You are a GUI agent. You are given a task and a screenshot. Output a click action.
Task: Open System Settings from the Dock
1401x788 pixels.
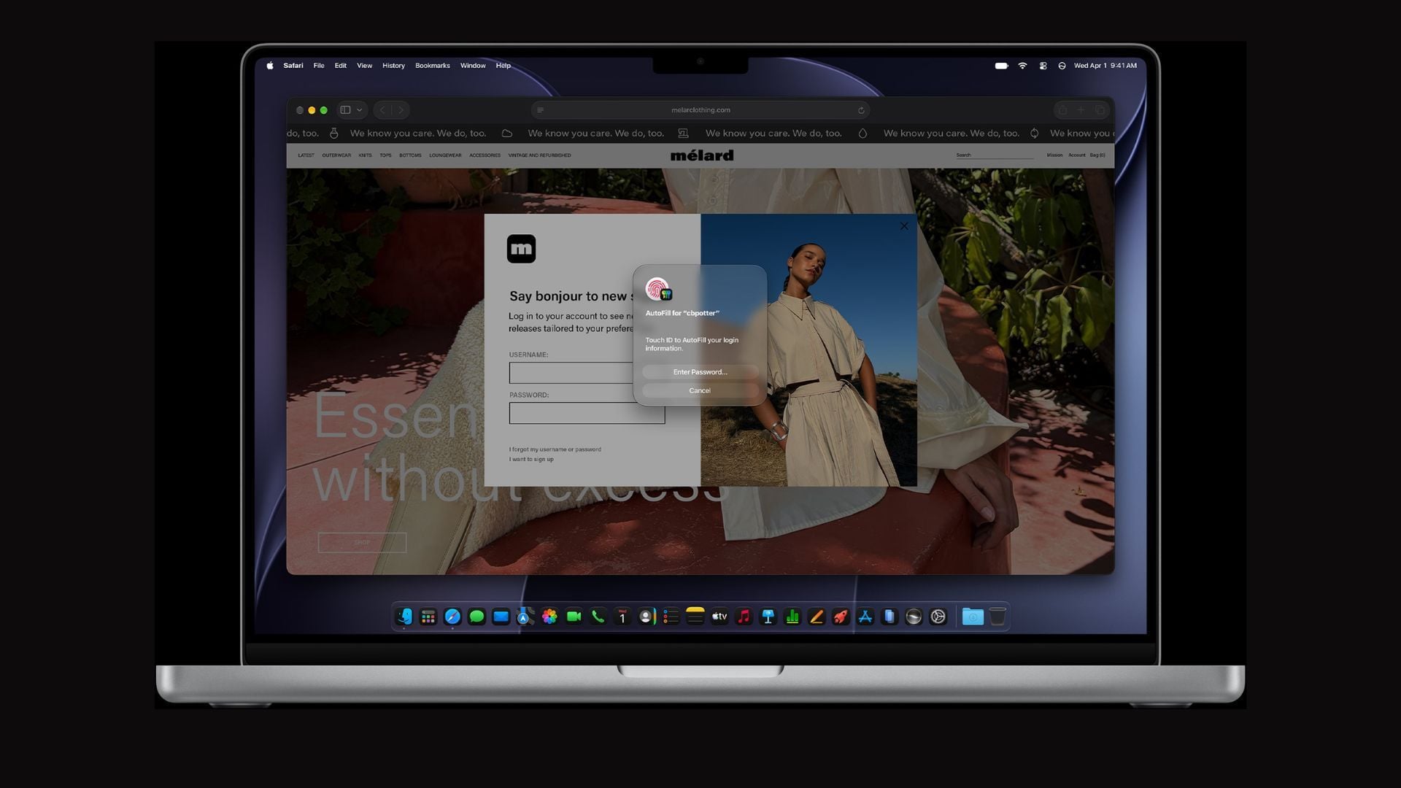coord(938,617)
